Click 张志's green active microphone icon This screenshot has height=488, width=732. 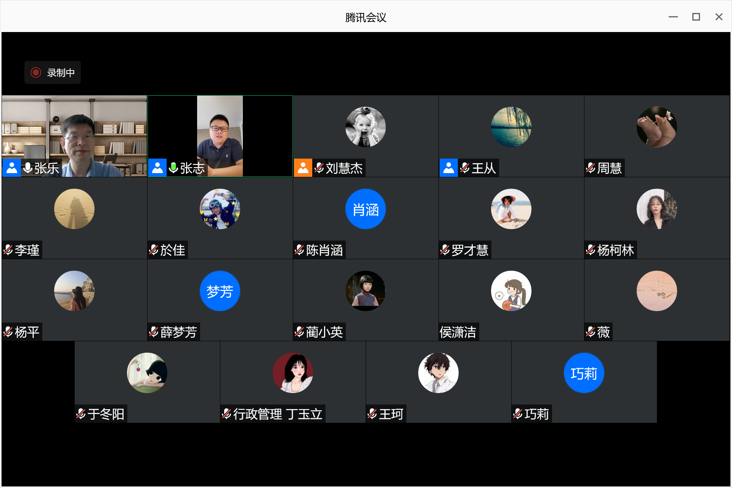173,168
